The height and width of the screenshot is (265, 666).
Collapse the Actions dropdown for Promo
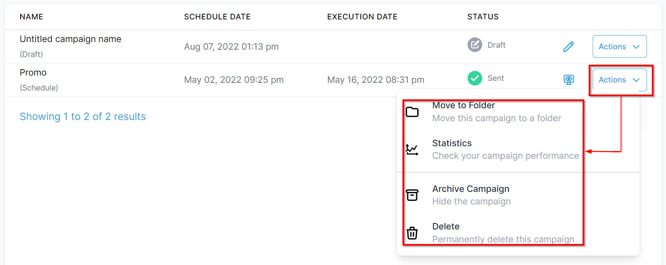pos(619,80)
